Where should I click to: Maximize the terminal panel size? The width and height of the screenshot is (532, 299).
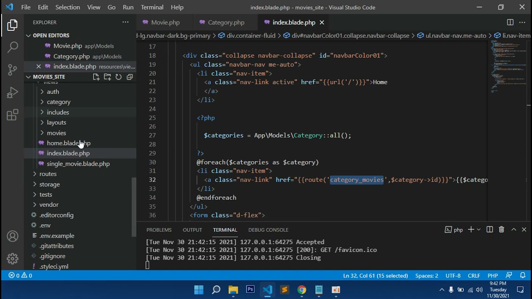pyautogui.click(x=513, y=230)
